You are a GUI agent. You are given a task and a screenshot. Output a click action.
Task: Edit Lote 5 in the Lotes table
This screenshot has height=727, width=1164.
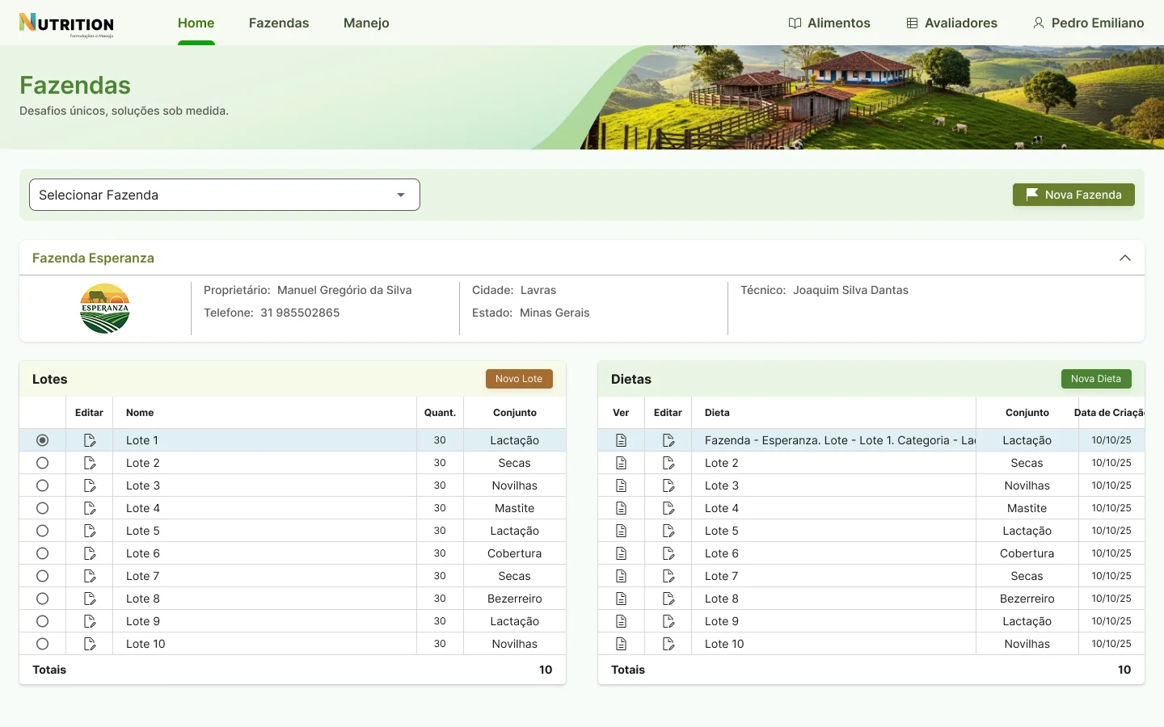coord(90,531)
